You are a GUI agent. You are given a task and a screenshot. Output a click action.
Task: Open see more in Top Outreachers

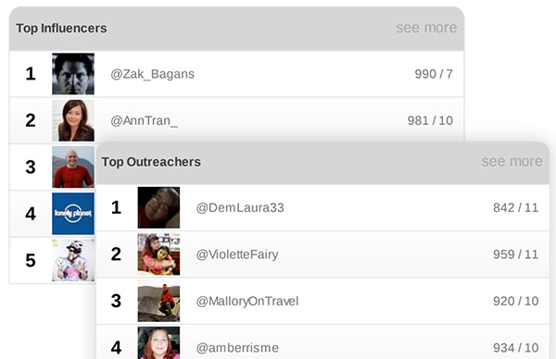[512, 162]
